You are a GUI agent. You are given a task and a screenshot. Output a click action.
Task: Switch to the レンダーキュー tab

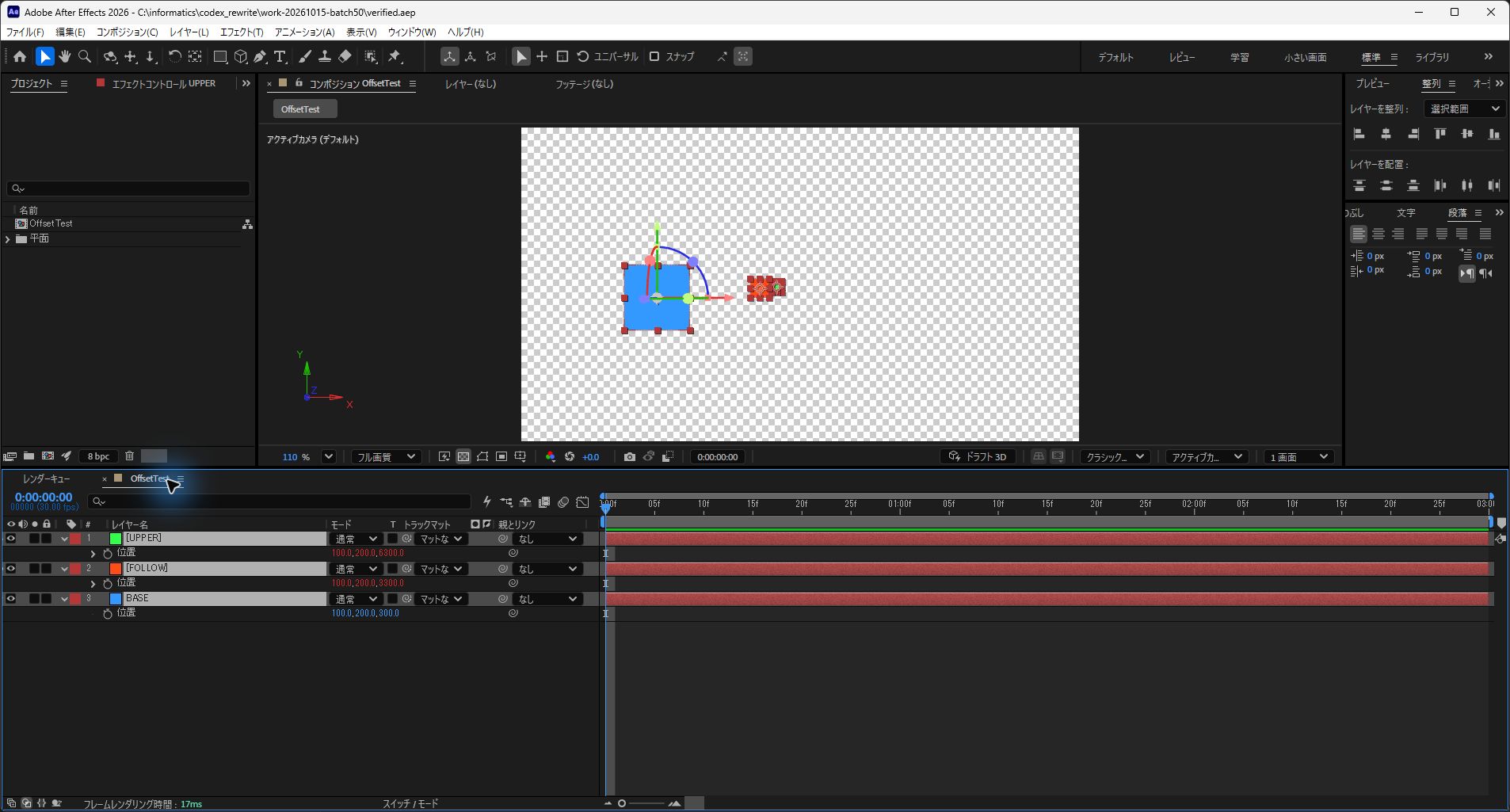click(x=46, y=478)
